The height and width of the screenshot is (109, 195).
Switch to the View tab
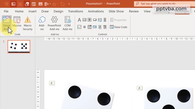[x=147, y=12]
